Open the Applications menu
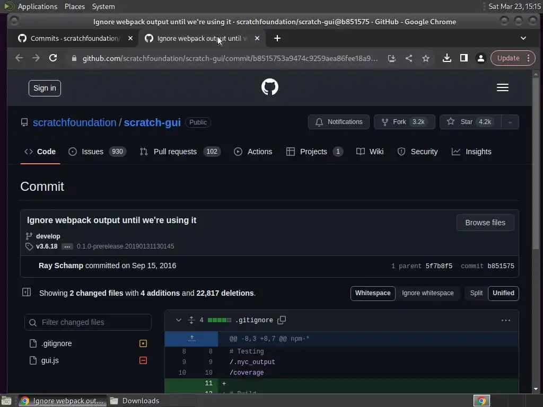 coord(38,6)
